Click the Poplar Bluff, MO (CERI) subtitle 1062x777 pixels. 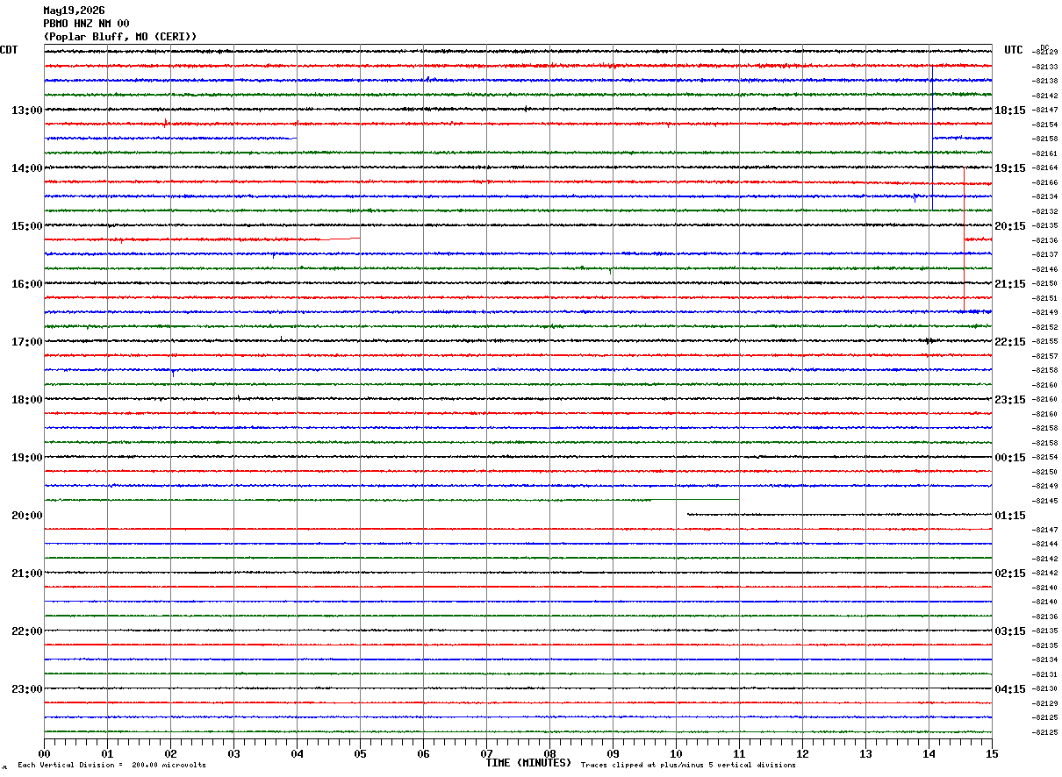(x=120, y=37)
